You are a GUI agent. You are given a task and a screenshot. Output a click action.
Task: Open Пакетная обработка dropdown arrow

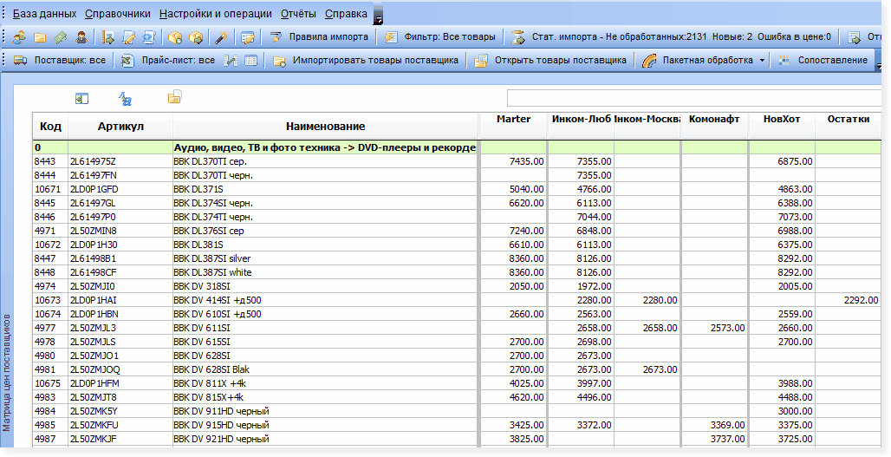pyautogui.click(x=762, y=60)
